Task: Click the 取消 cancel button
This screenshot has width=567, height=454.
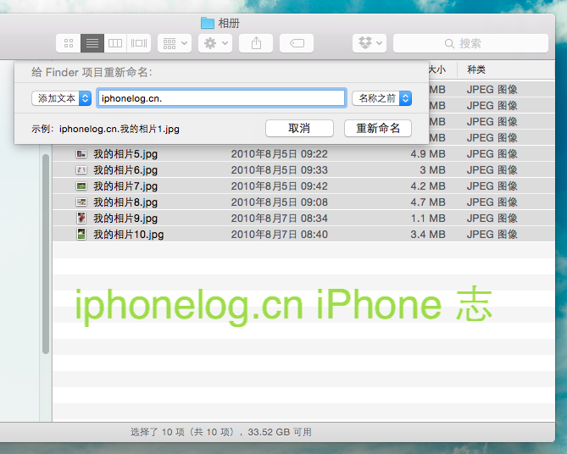Action: click(x=299, y=128)
